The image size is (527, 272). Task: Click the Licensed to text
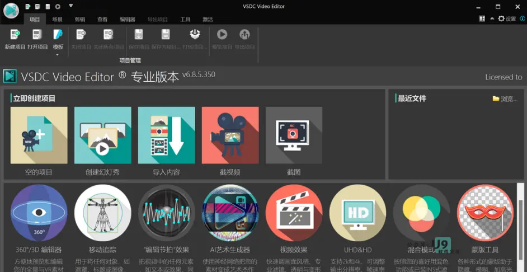(x=504, y=77)
